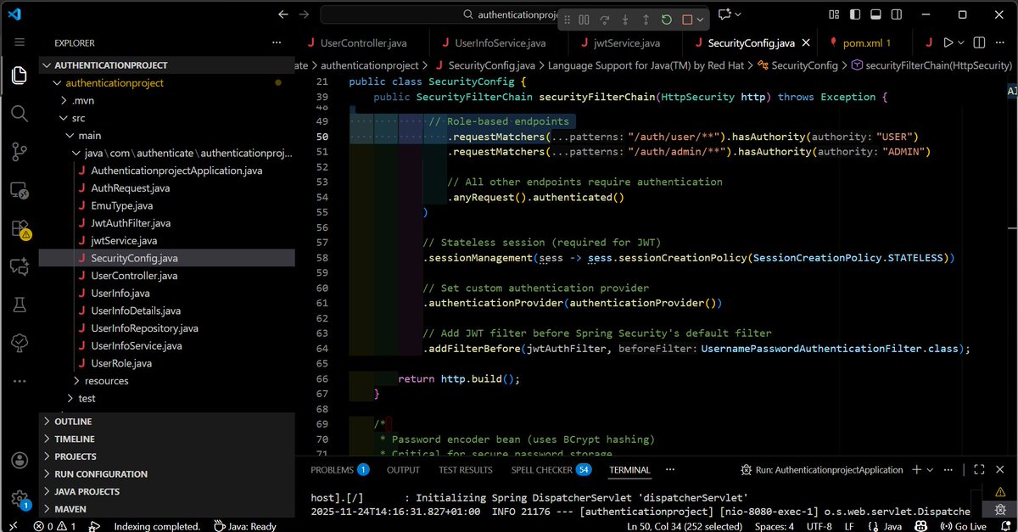The width and height of the screenshot is (1018, 532).
Task: Stop the debug session
Action: tap(687, 20)
